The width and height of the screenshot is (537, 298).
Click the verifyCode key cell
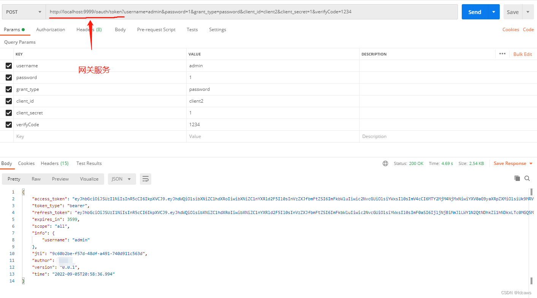coord(100,125)
